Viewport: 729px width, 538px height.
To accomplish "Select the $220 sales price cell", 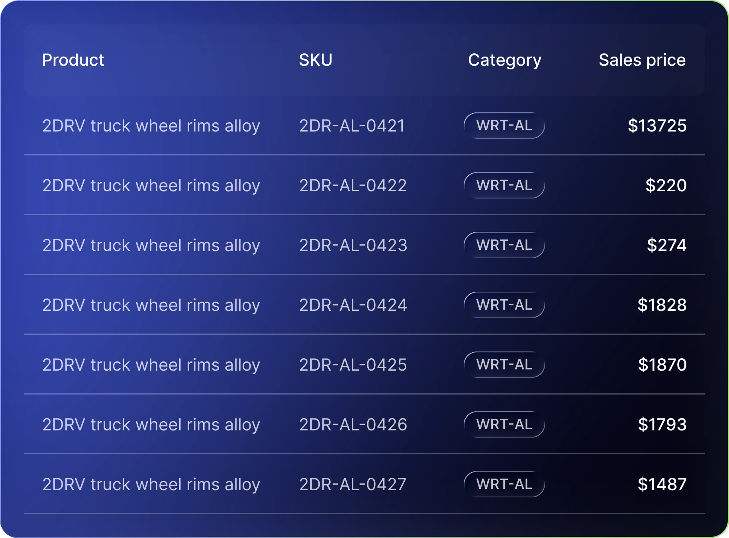I will pos(666,186).
